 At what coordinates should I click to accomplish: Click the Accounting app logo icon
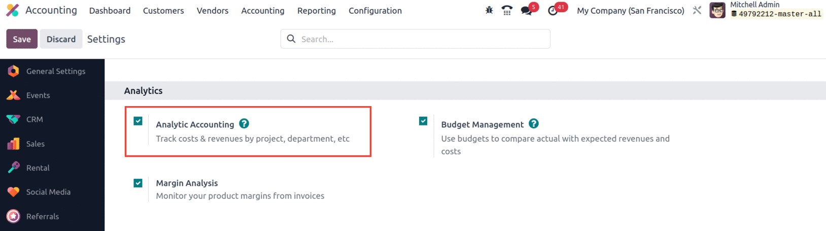(x=12, y=10)
